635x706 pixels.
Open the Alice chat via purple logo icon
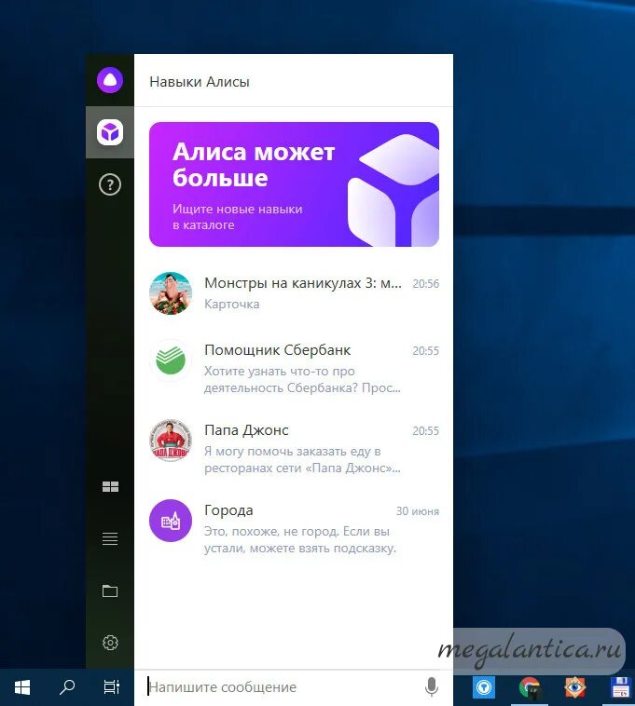110,80
